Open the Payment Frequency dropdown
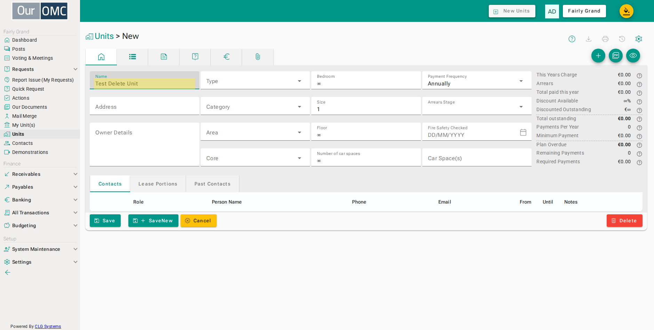 (477, 80)
